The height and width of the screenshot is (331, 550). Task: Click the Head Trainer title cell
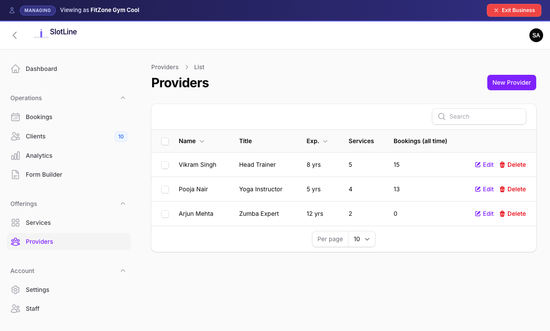[x=257, y=165]
